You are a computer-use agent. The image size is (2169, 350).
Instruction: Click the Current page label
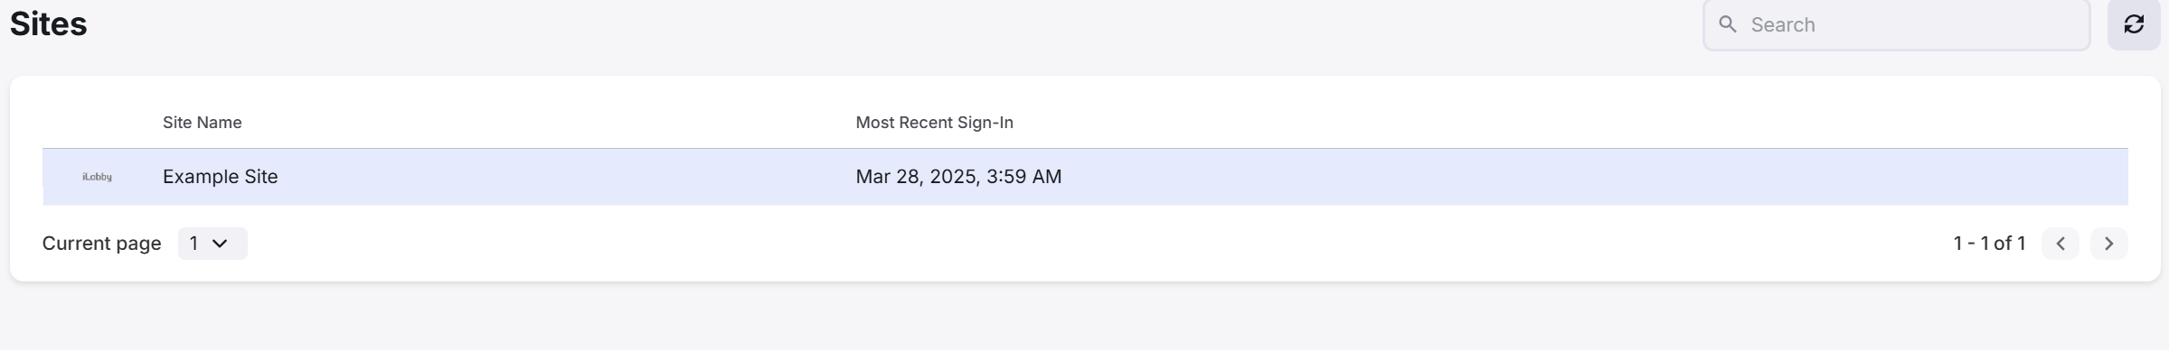101,244
